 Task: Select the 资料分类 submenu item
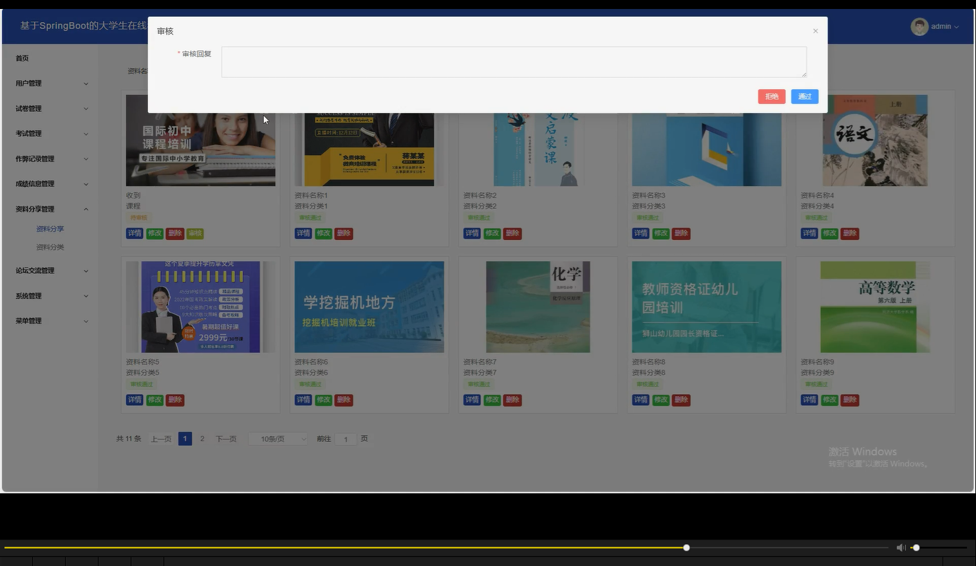[50, 247]
